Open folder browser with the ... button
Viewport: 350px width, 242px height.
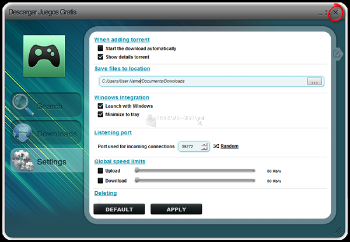(315, 81)
